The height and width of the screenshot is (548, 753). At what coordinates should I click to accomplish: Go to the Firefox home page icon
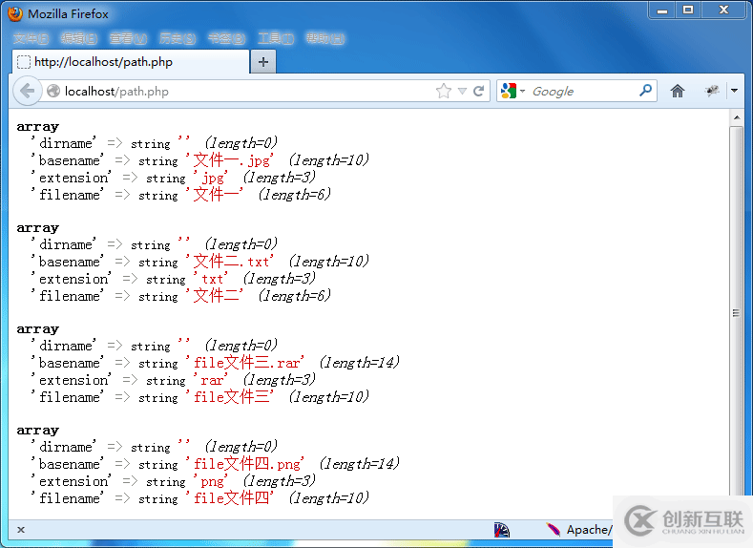(678, 92)
